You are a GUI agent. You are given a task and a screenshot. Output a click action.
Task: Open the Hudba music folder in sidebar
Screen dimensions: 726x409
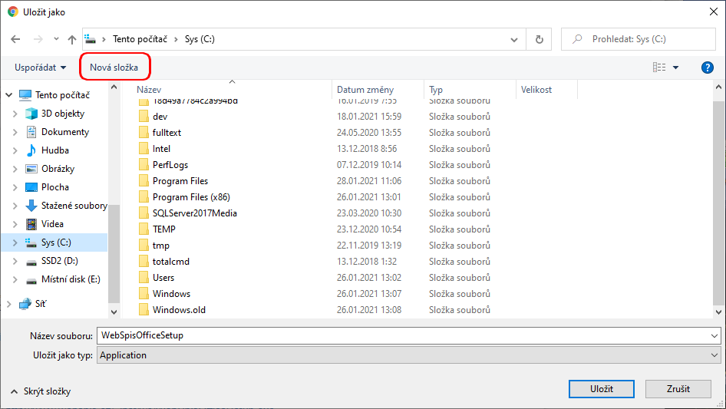(x=54, y=150)
